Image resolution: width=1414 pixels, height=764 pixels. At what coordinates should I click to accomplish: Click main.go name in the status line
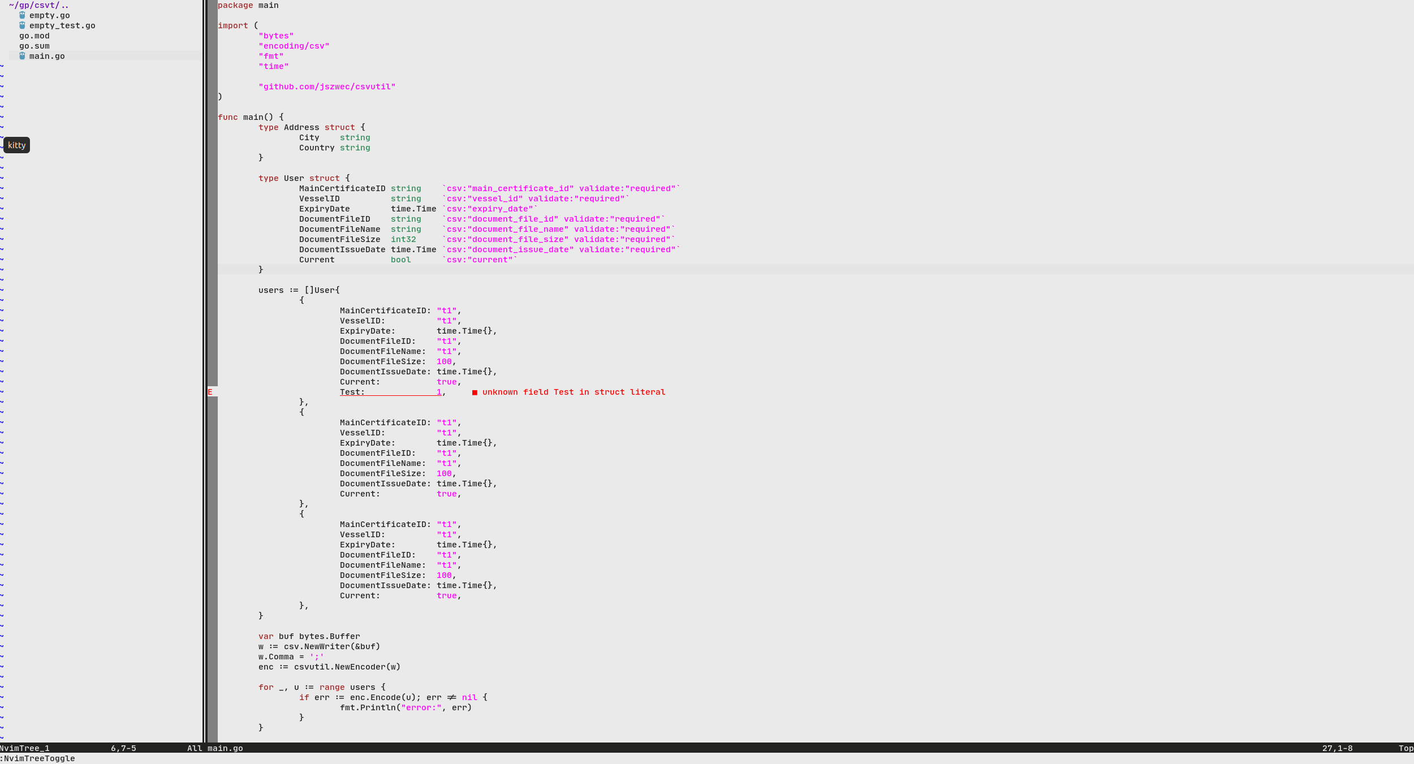pyautogui.click(x=225, y=748)
